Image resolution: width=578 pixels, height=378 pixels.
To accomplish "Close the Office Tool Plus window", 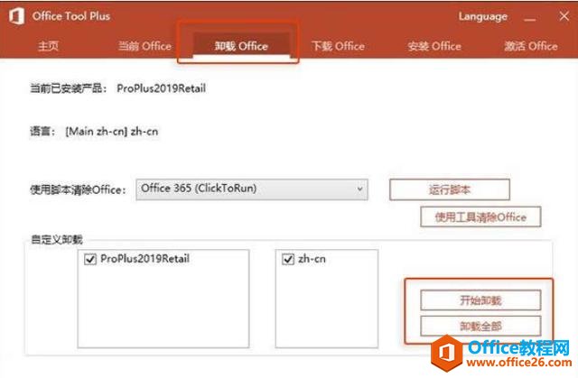I will pos(564,16).
